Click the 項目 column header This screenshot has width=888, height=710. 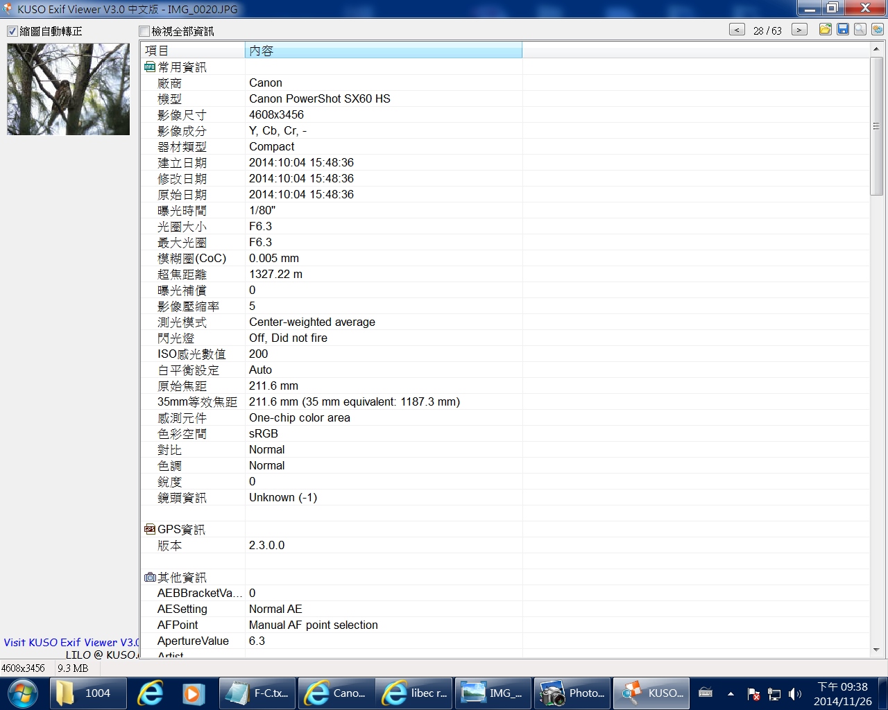[193, 51]
